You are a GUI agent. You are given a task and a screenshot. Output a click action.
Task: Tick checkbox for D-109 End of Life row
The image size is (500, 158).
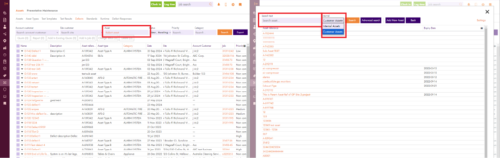[x=18, y=154]
